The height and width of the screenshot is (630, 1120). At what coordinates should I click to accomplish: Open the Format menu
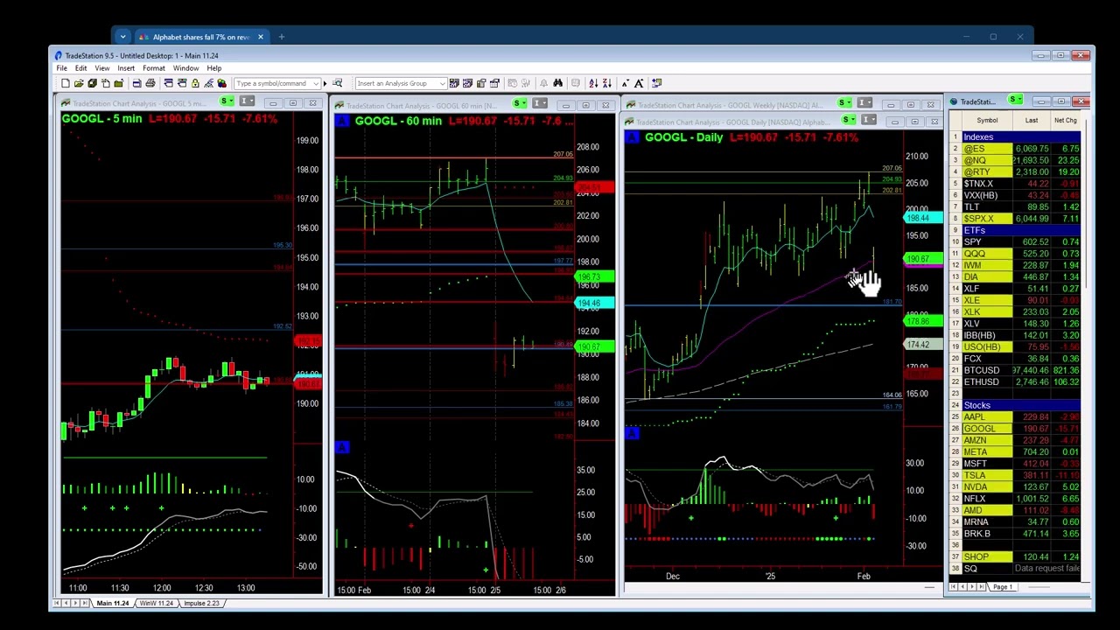click(153, 68)
